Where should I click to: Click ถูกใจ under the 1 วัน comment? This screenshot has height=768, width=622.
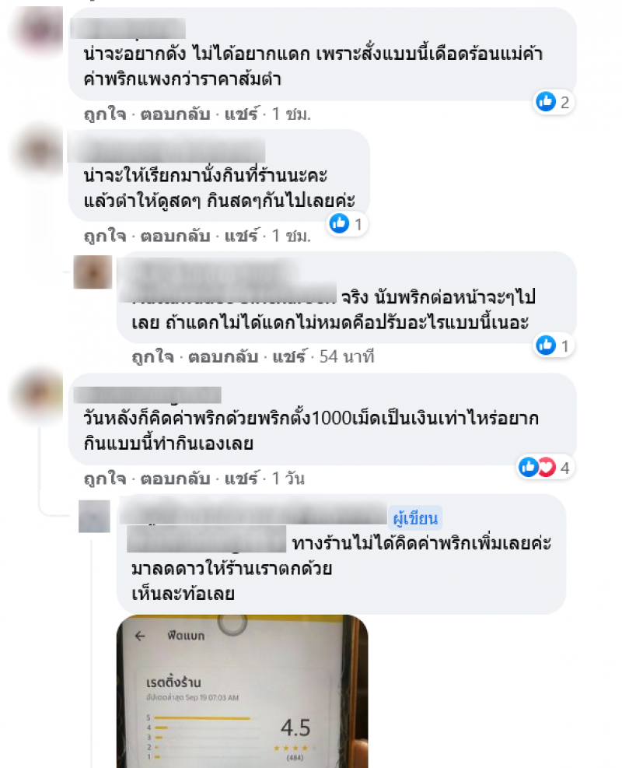(104, 478)
